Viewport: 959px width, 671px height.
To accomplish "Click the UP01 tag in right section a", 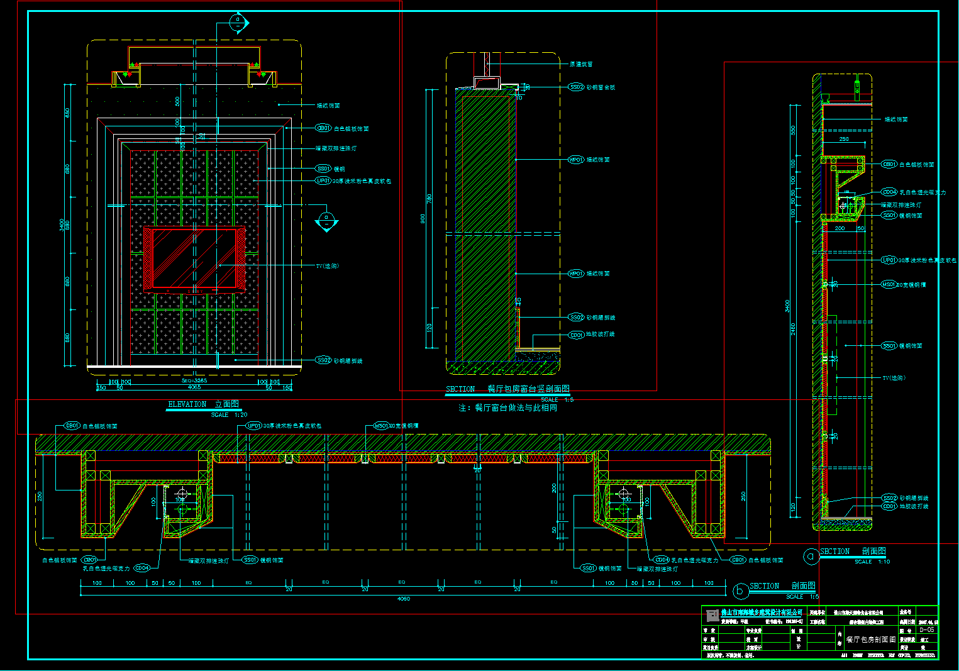I will coord(889,260).
